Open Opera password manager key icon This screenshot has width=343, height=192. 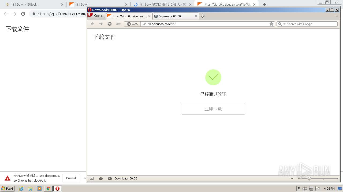click(x=118, y=24)
